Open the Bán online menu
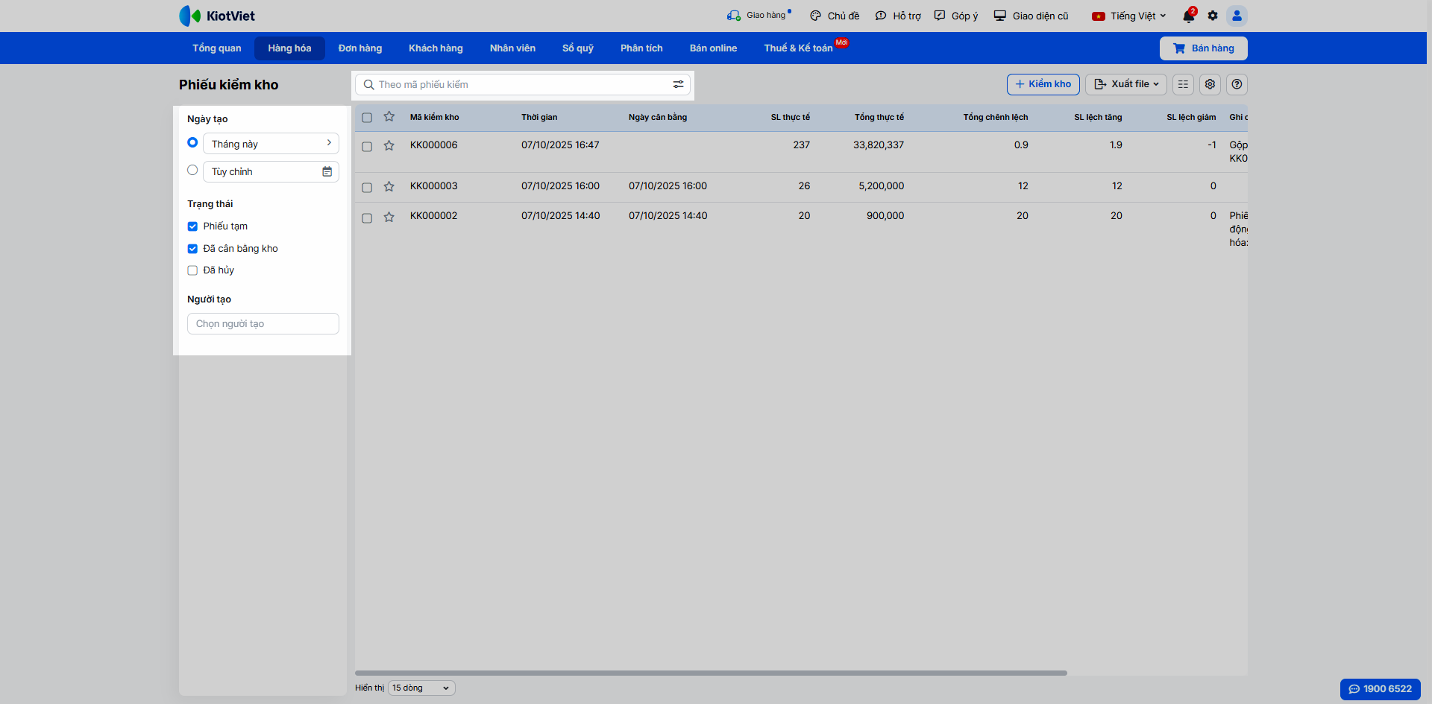Viewport: 1432px width, 704px height. click(x=713, y=48)
